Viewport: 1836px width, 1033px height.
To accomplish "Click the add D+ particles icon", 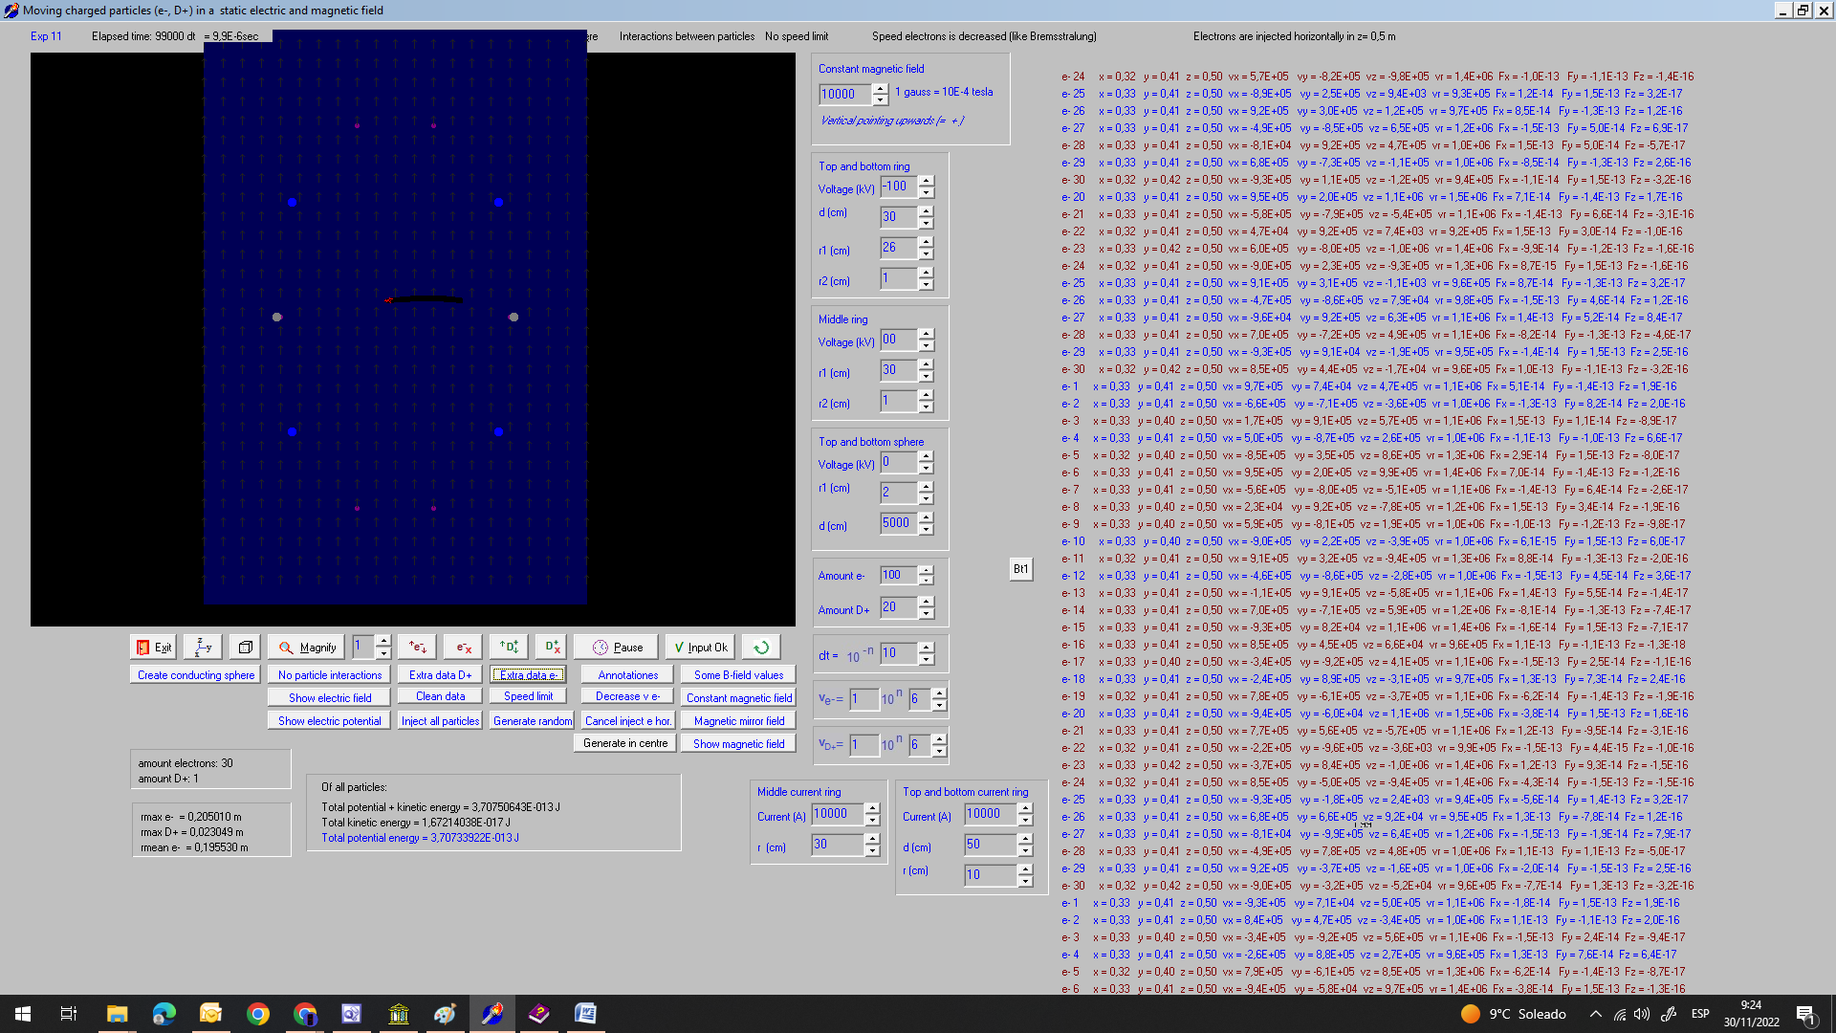I will point(509,648).
